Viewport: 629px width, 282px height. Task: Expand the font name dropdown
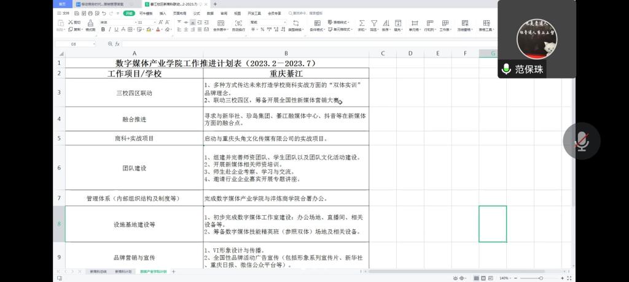pyautogui.click(x=132, y=22)
